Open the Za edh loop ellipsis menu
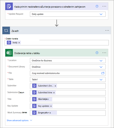Viewport: 114px width, 128px height. [107, 31]
